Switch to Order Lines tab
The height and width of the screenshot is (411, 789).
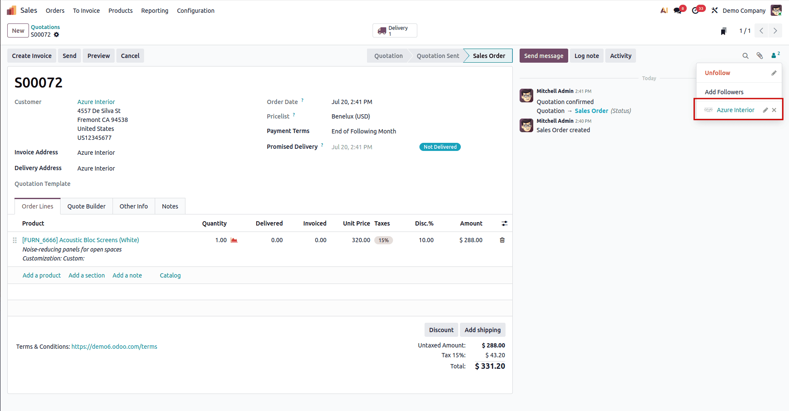pyautogui.click(x=38, y=206)
